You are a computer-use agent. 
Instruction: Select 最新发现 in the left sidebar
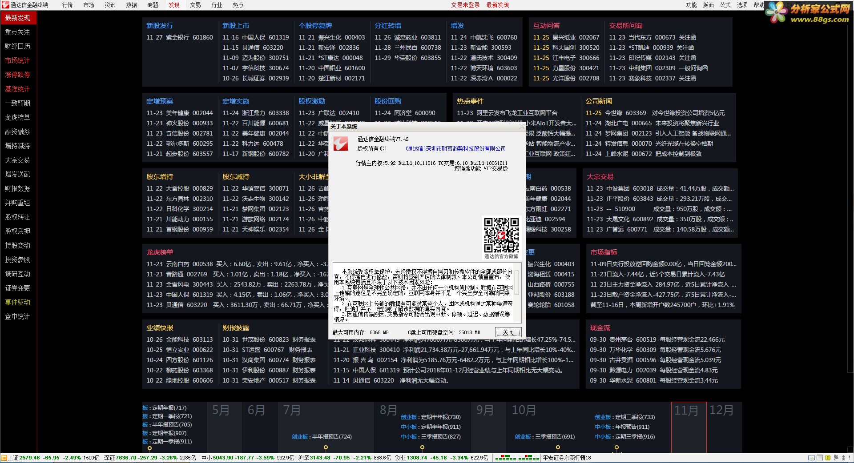coord(18,18)
